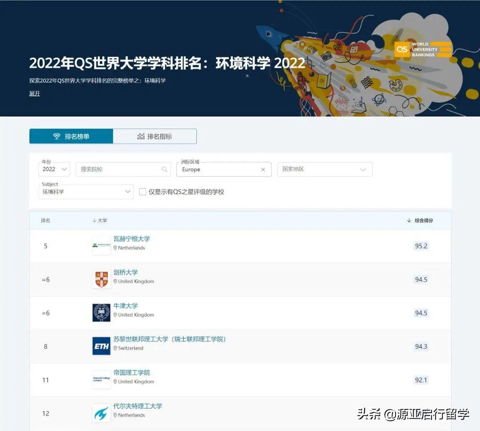Open the 排名榜单 rankings tab

coord(71,136)
